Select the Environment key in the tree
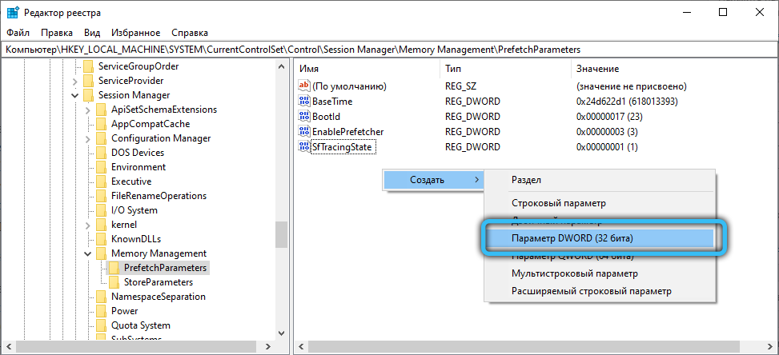779x355 pixels. 139,167
